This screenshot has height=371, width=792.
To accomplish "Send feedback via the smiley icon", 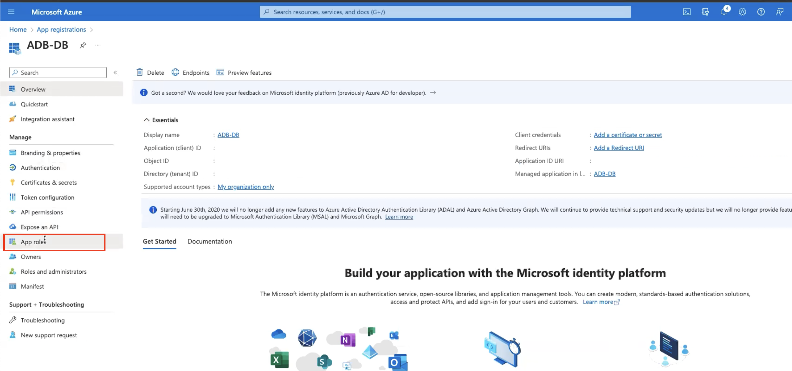I will pos(780,12).
